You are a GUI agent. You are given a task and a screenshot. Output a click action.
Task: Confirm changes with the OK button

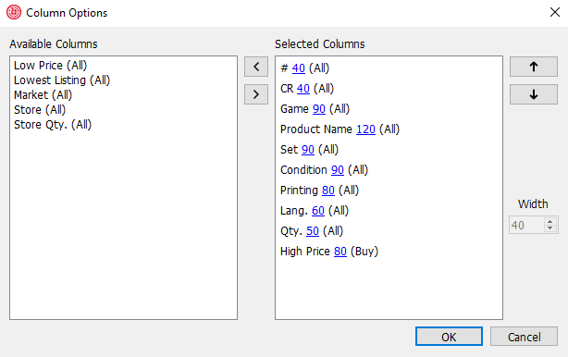click(x=449, y=337)
